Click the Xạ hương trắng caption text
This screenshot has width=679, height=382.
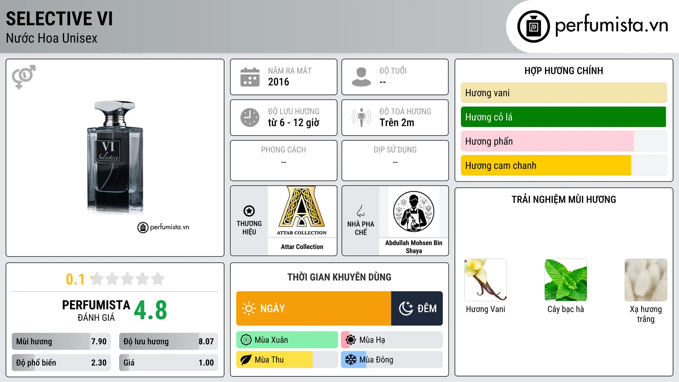(646, 314)
